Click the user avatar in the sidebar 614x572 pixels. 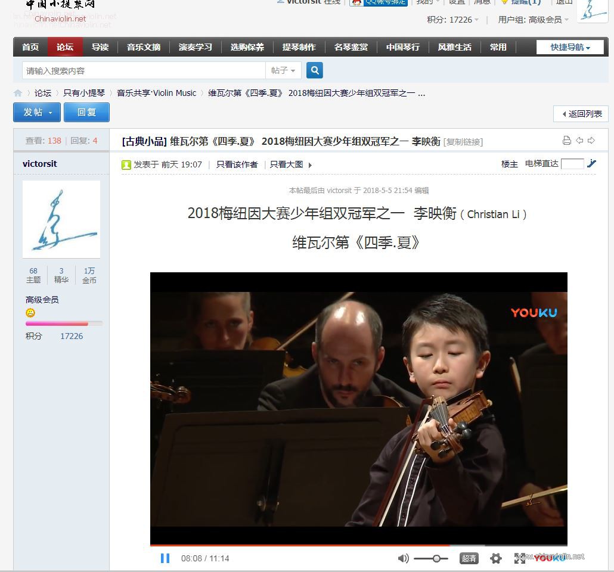[61, 219]
